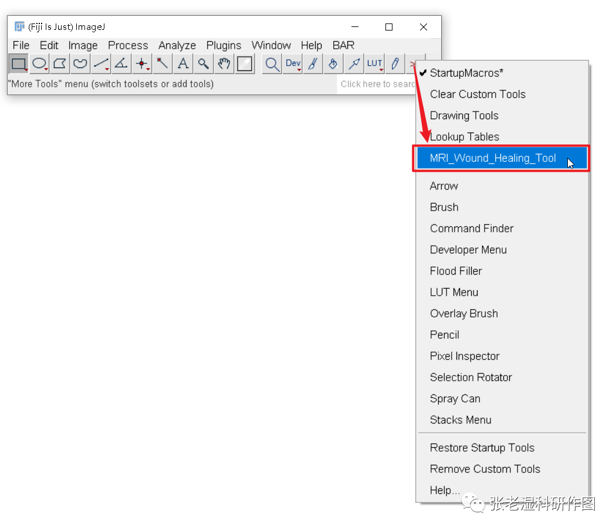Image resolution: width=616 pixels, height=531 pixels.
Task: Open the Edit menu
Action: pos(49,45)
